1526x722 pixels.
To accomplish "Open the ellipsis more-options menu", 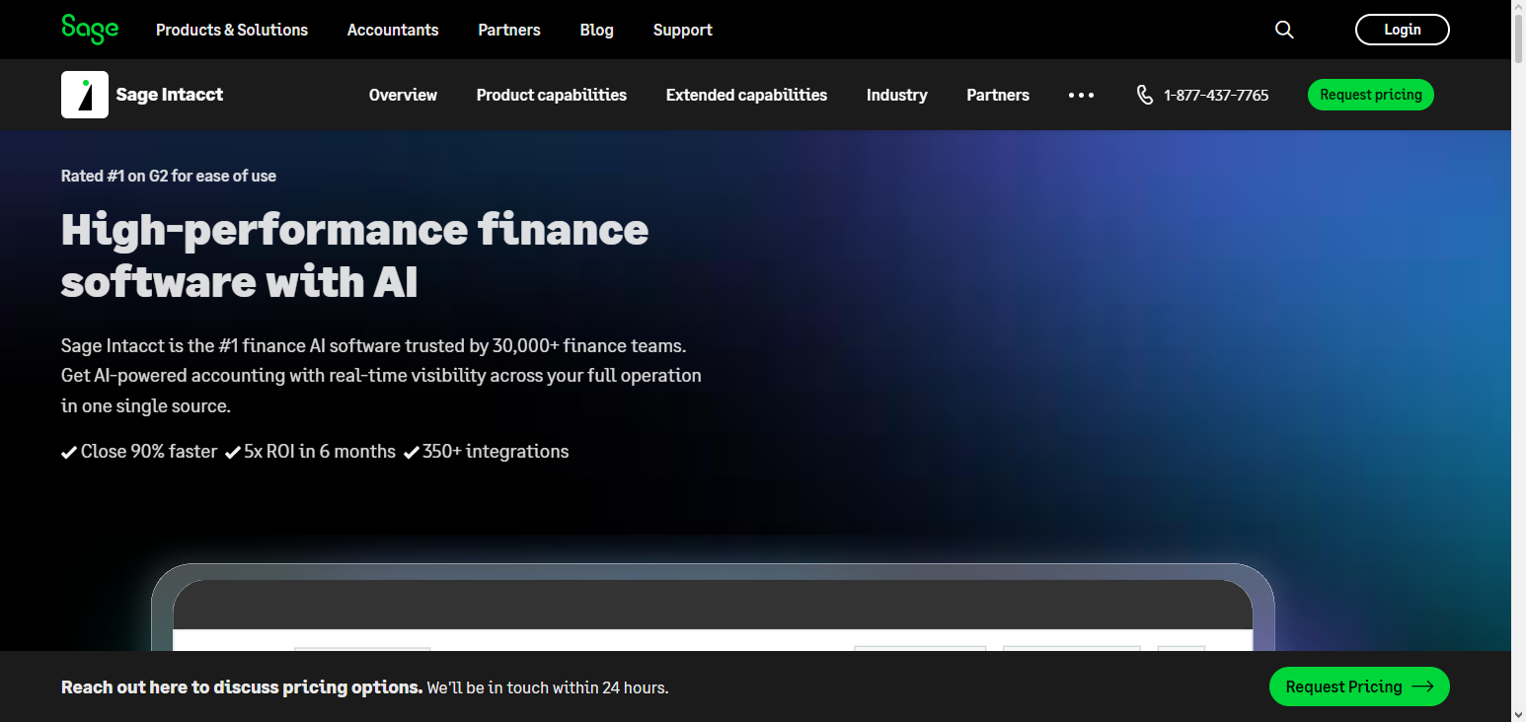I will point(1081,95).
